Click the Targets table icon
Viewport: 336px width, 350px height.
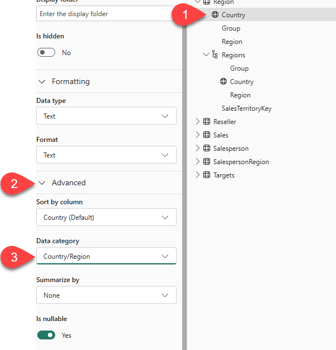tap(206, 175)
